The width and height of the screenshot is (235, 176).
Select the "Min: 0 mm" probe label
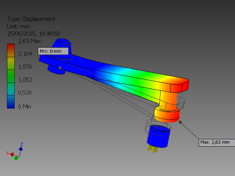tap(53, 51)
